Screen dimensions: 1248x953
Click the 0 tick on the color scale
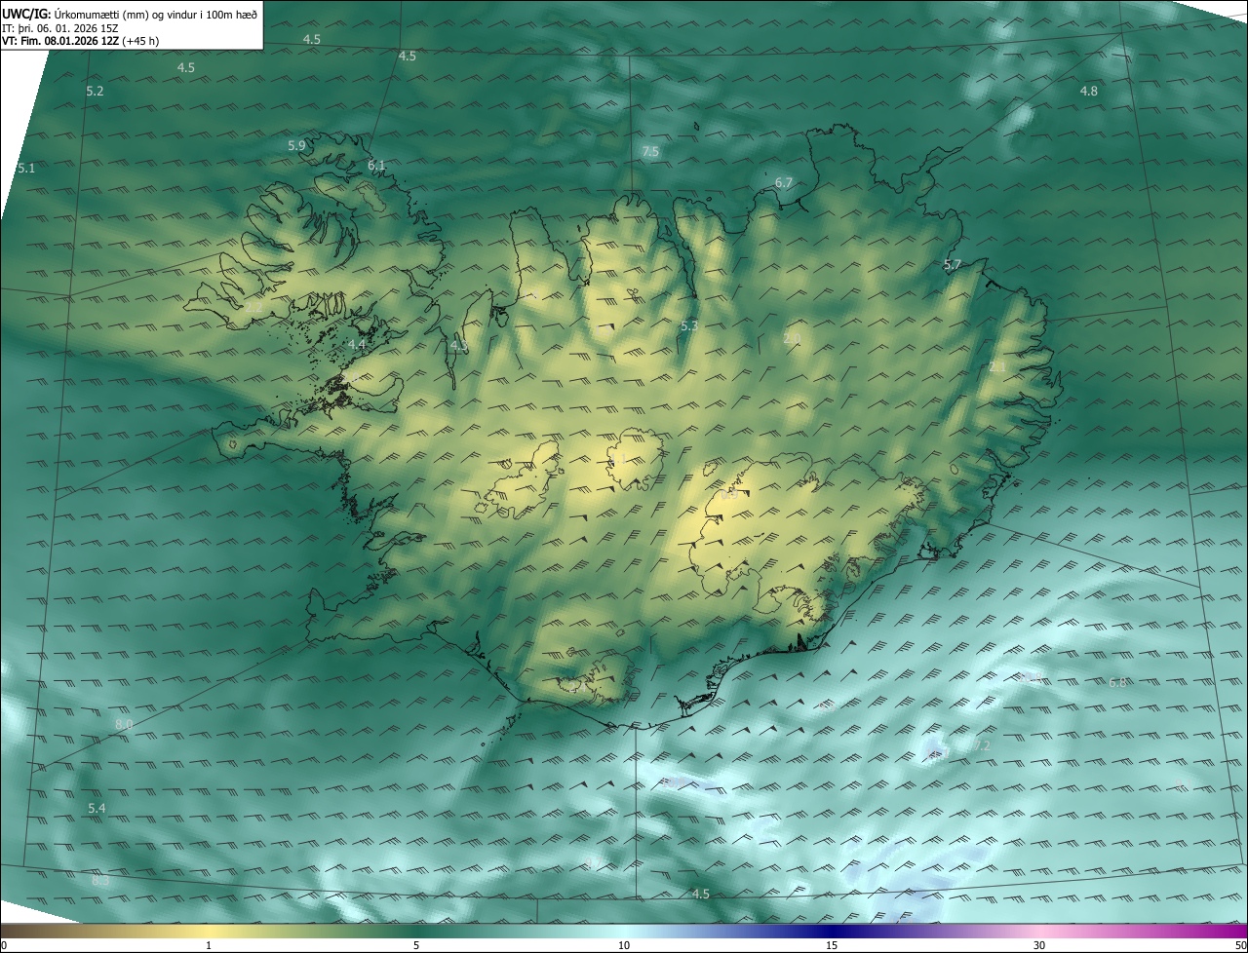click(4, 945)
